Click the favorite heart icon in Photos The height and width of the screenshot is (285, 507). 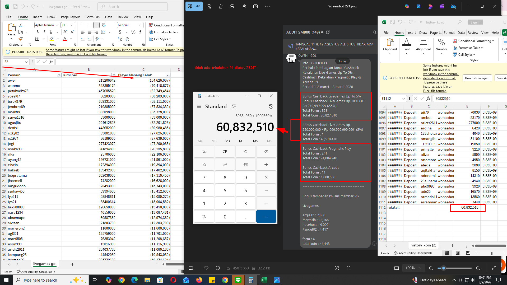tap(206, 268)
